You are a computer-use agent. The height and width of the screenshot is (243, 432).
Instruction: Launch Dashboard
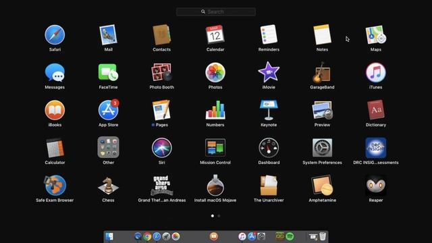pyautogui.click(x=269, y=148)
